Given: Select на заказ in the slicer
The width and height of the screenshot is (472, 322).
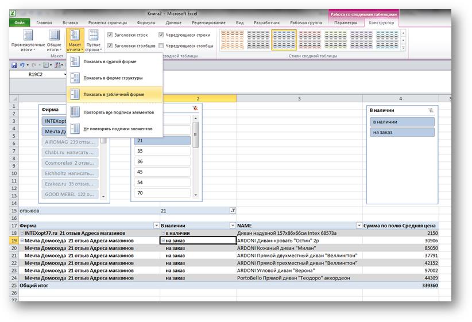Looking at the screenshot, I should click(402, 132).
